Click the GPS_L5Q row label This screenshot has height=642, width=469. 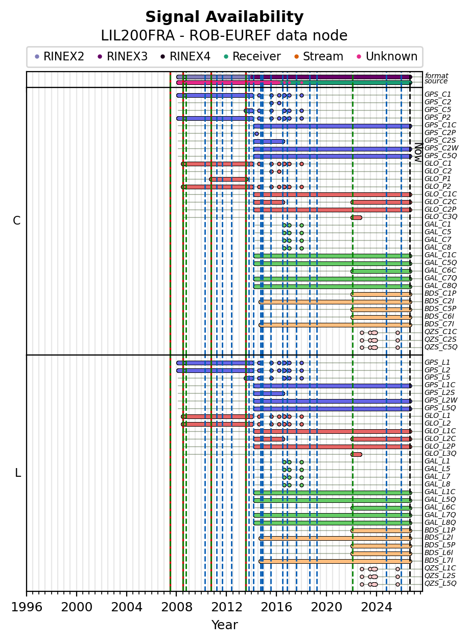[440, 408]
